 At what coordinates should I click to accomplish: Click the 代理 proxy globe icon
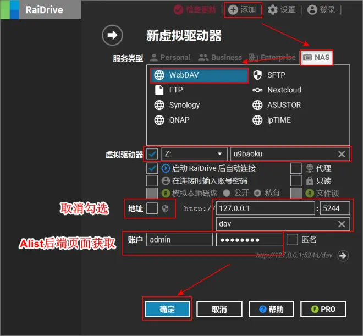pos(310,168)
